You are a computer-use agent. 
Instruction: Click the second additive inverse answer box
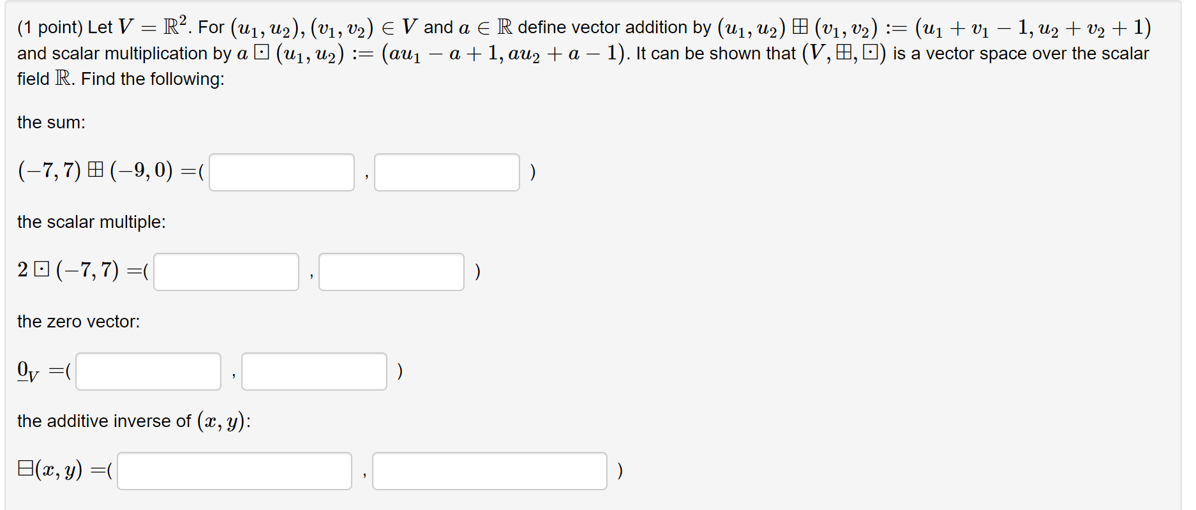(490, 470)
